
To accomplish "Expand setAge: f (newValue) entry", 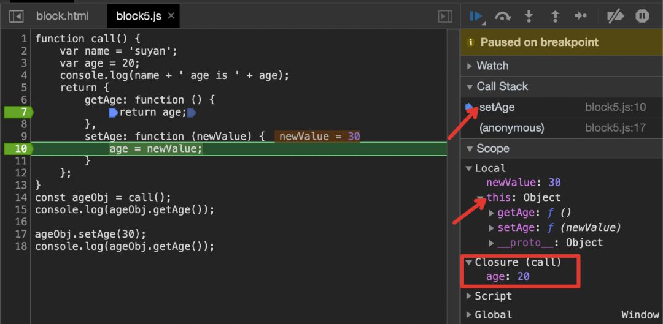I will coord(491,228).
